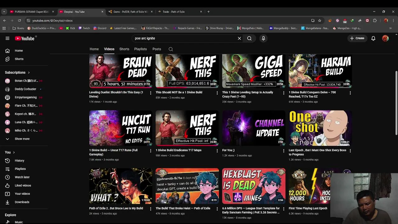
Task: Play HARAM BUILD Delve thumbnail
Action: tap(320, 71)
